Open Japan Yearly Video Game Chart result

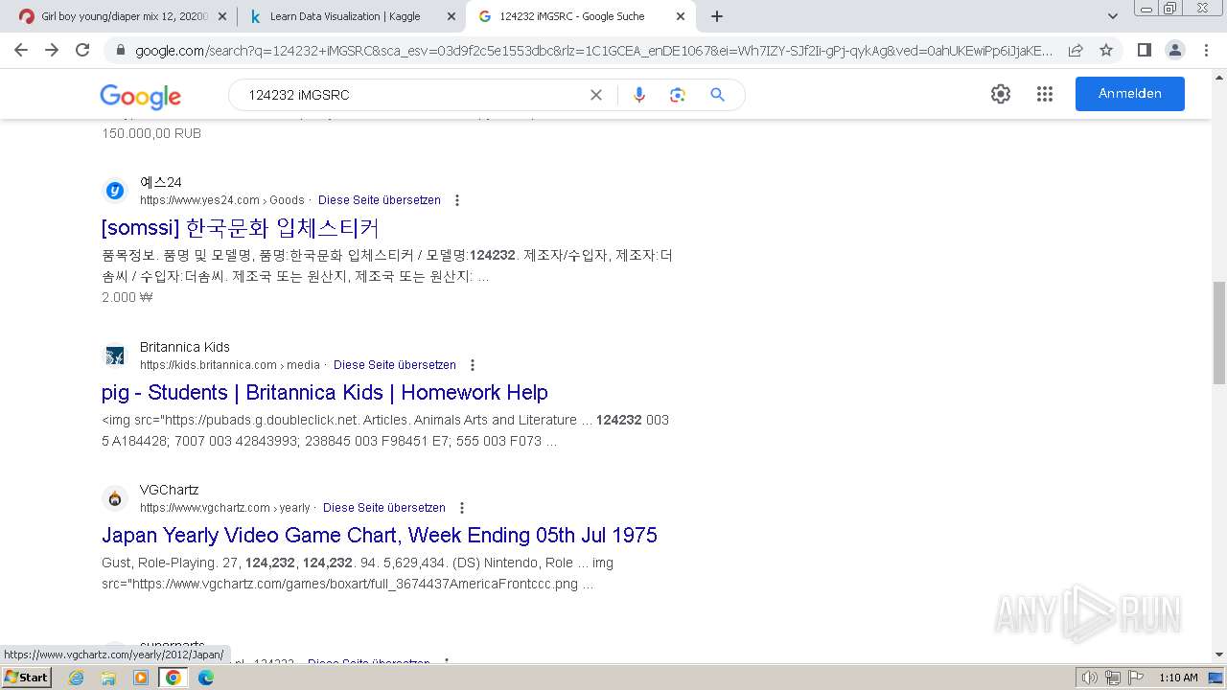(380, 536)
